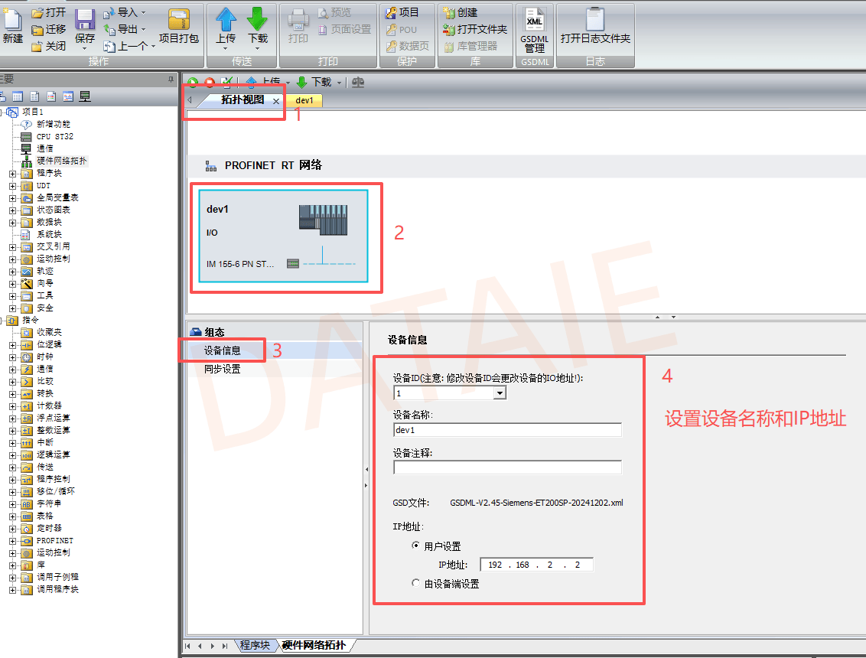
Task: Click the 设备注释 input field
Action: pos(507,467)
